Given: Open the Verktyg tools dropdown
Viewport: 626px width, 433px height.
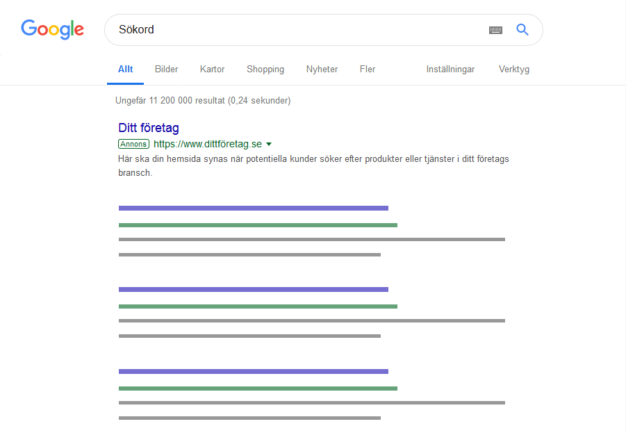Looking at the screenshot, I should pos(514,69).
